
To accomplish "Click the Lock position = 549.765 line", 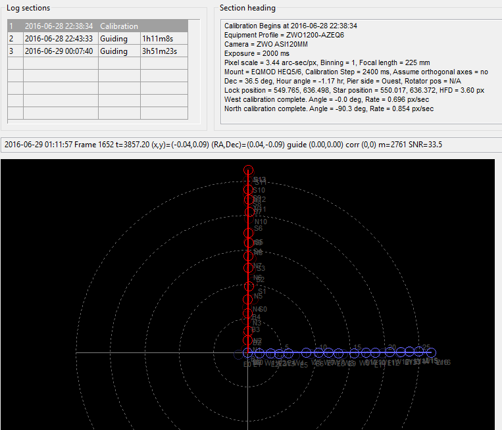I will pos(354,91).
